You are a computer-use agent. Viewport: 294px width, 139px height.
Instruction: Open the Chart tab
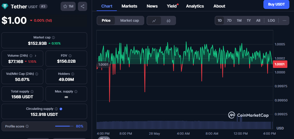(x=107, y=6)
